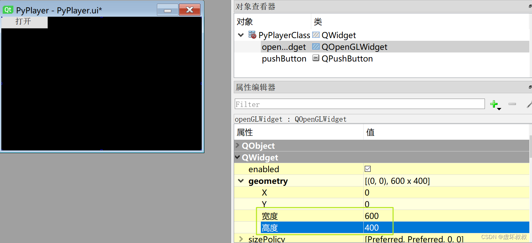Click the 打开 push button in form
The width and height of the screenshot is (532, 243).
pyautogui.click(x=24, y=22)
